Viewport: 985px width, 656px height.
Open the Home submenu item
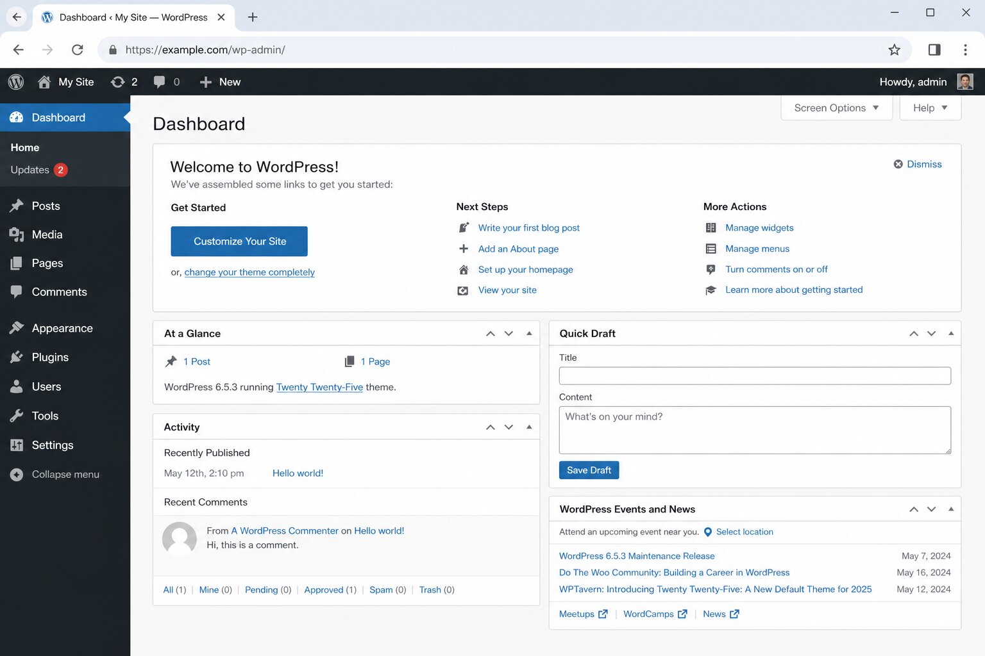coord(25,147)
